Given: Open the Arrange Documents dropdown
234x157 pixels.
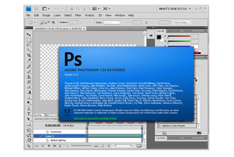Looking at the screenshot, I should [96, 9].
